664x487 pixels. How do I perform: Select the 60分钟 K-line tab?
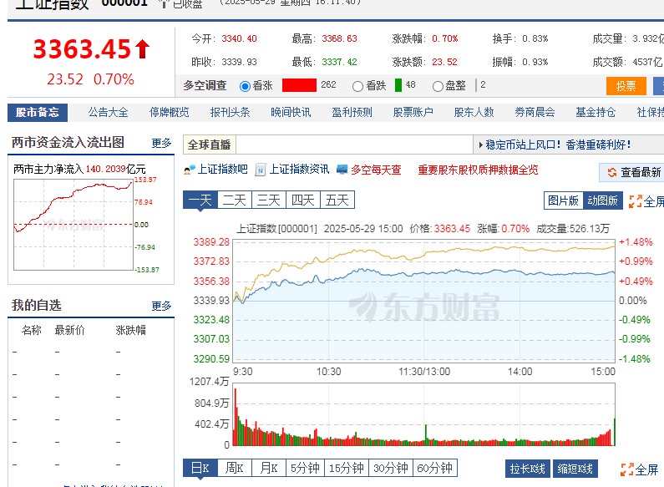[x=435, y=469]
